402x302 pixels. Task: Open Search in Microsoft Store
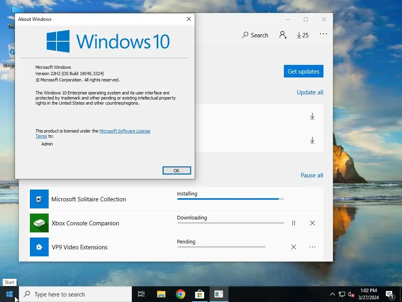coord(255,35)
